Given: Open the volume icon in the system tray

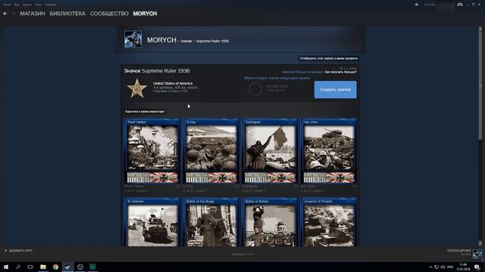Looking at the screenshot, I should point(443,267).
